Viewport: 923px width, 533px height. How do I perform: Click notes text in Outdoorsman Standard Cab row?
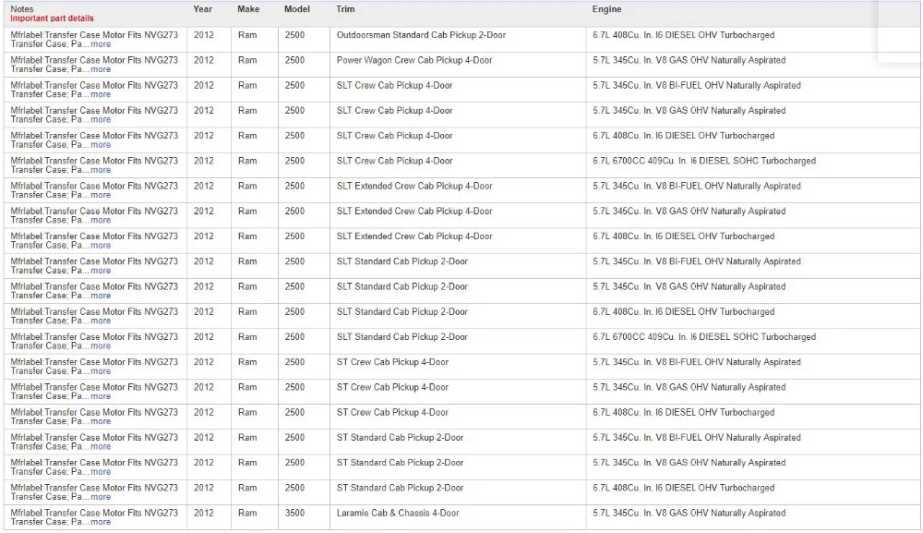pos(94,40)
